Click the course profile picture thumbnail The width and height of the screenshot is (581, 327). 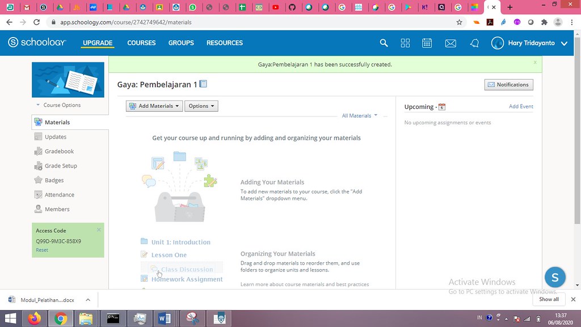68,79
